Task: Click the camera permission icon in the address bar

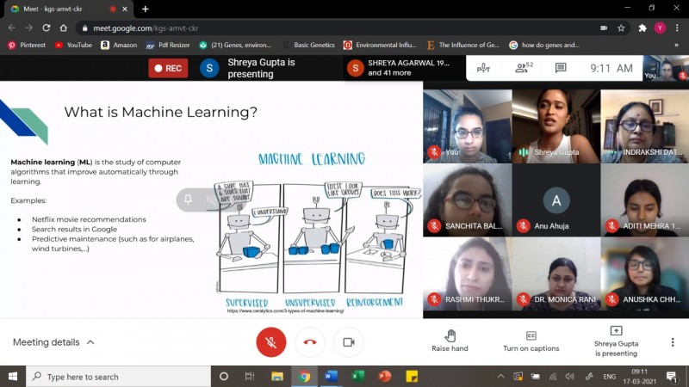Action: coord(604,28)
